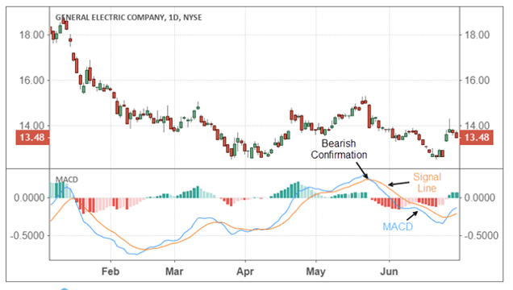
Task: Click the MACD indicator pane title
Action: click(67, 180)
